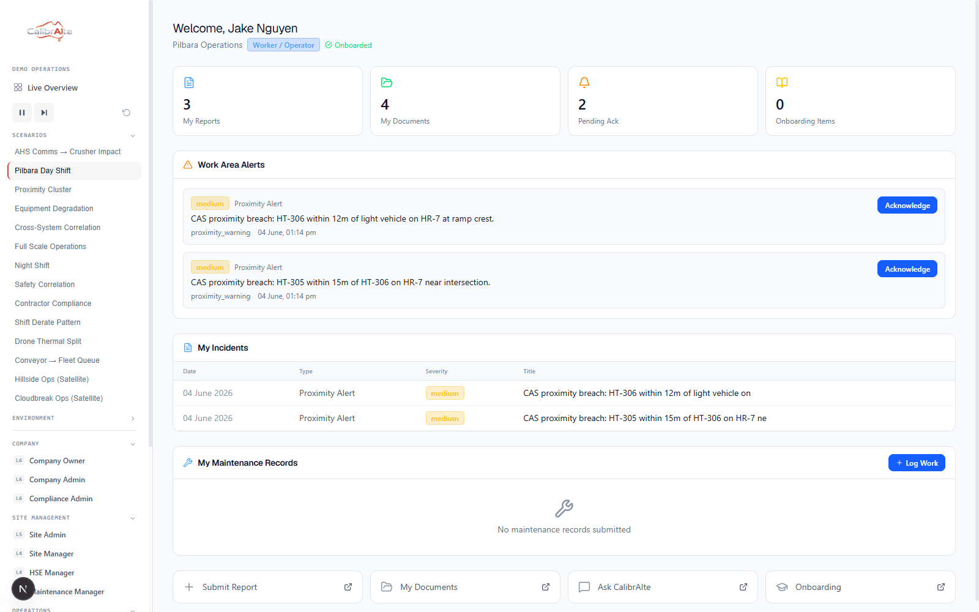Click the Onboarded status check icon
The image size is (979, 612).
pos(329,45)
